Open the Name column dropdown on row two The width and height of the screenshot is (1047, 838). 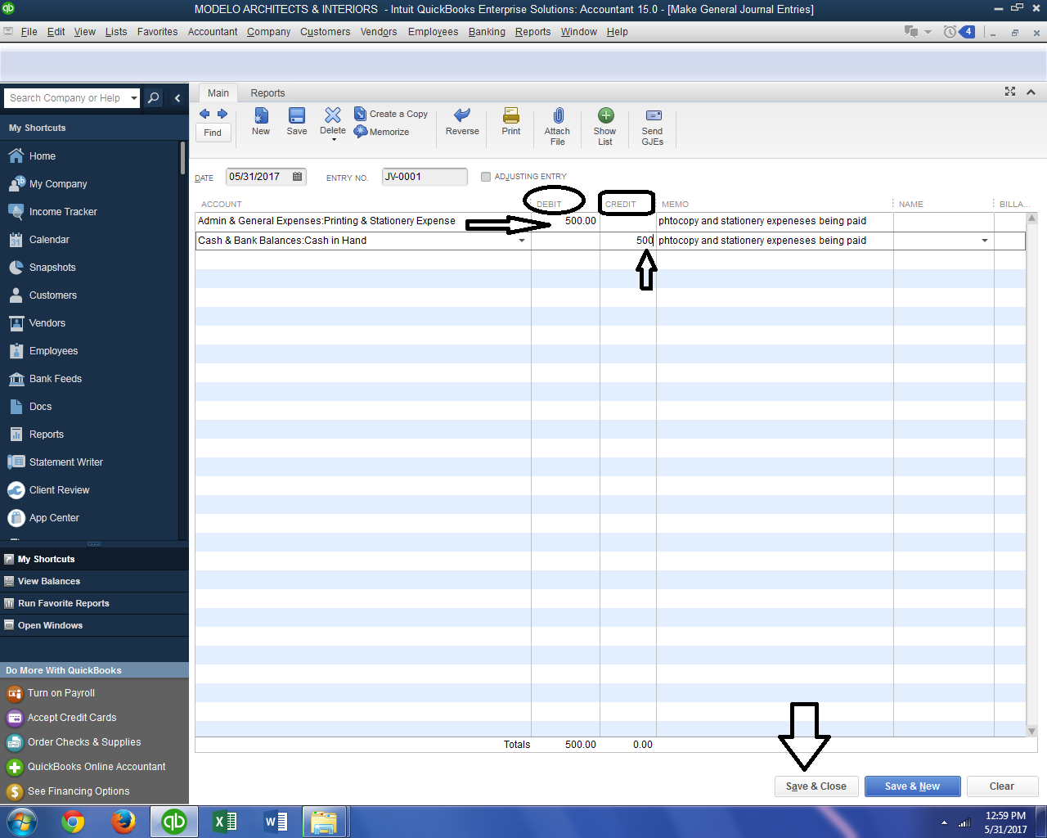point(984,241)
